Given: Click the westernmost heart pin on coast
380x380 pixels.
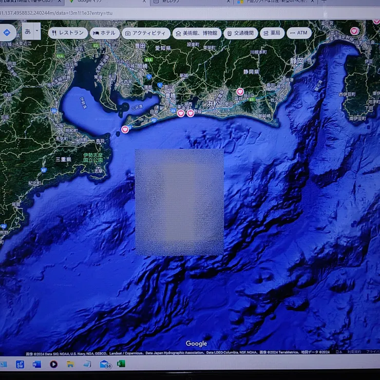Looking at the screenshot, I should pos(125,129).
